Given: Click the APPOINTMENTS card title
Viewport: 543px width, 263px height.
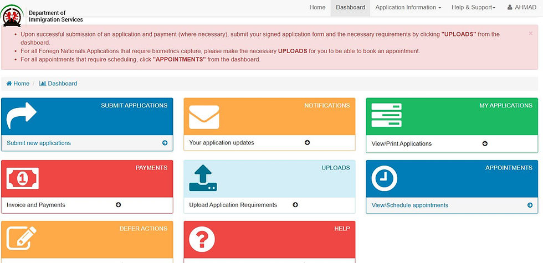Looking at the screenshot, I should pos(509,168).
